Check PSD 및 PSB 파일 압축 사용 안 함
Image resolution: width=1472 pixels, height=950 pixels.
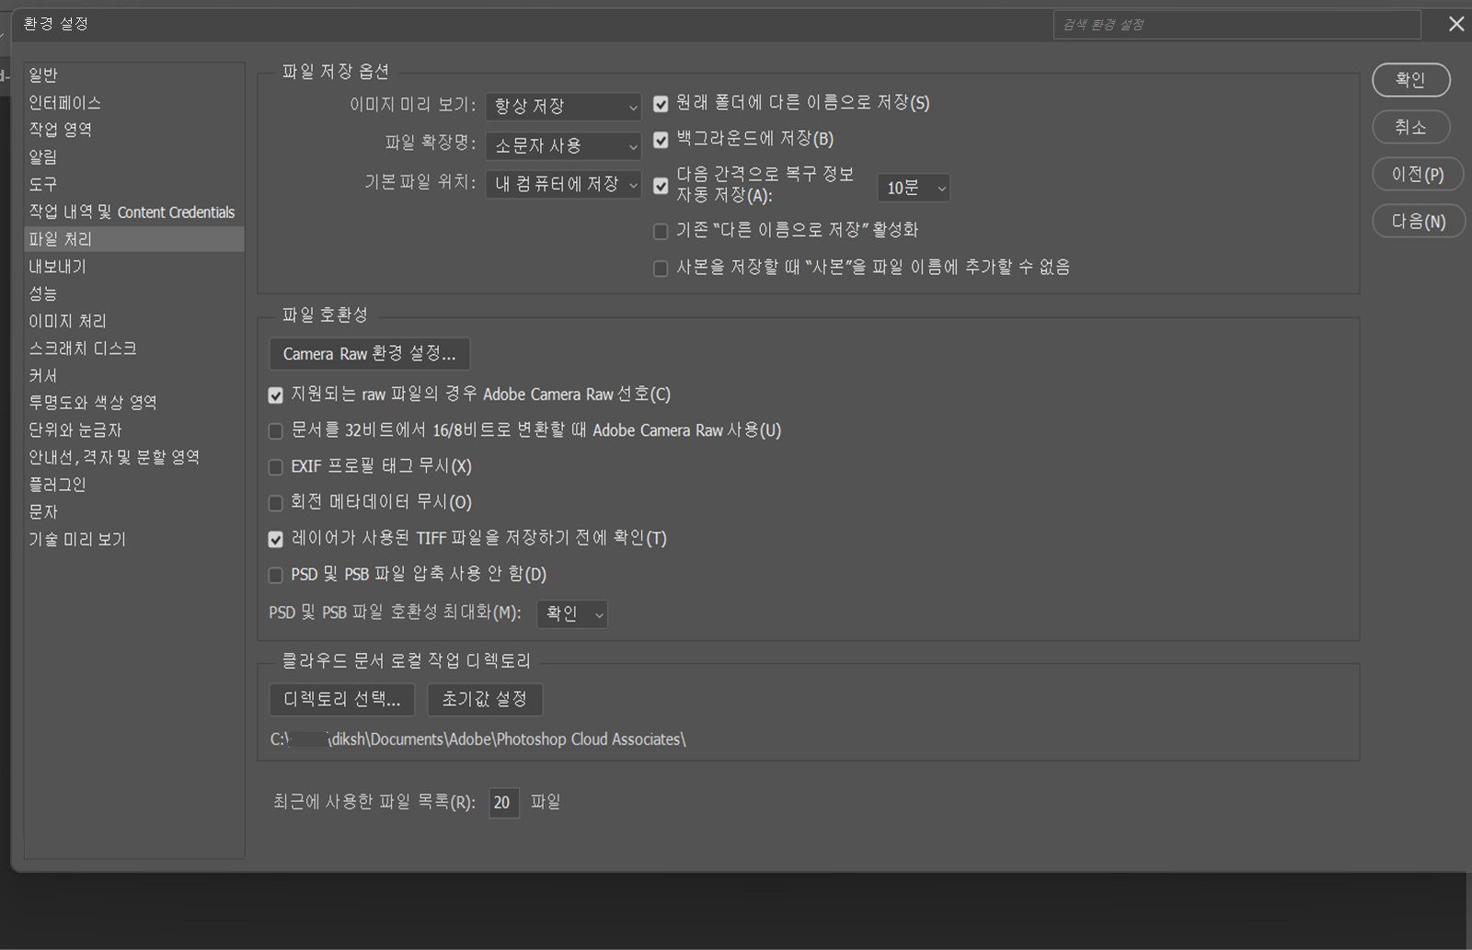(x=275, y=575)
